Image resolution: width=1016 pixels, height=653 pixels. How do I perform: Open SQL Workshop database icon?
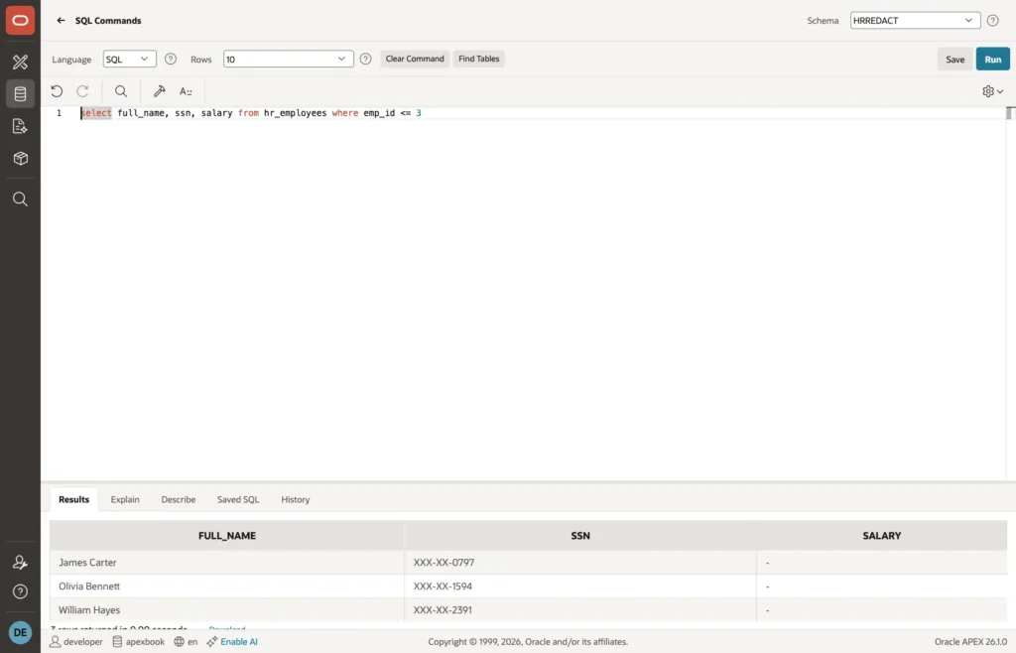coord(20,94)
